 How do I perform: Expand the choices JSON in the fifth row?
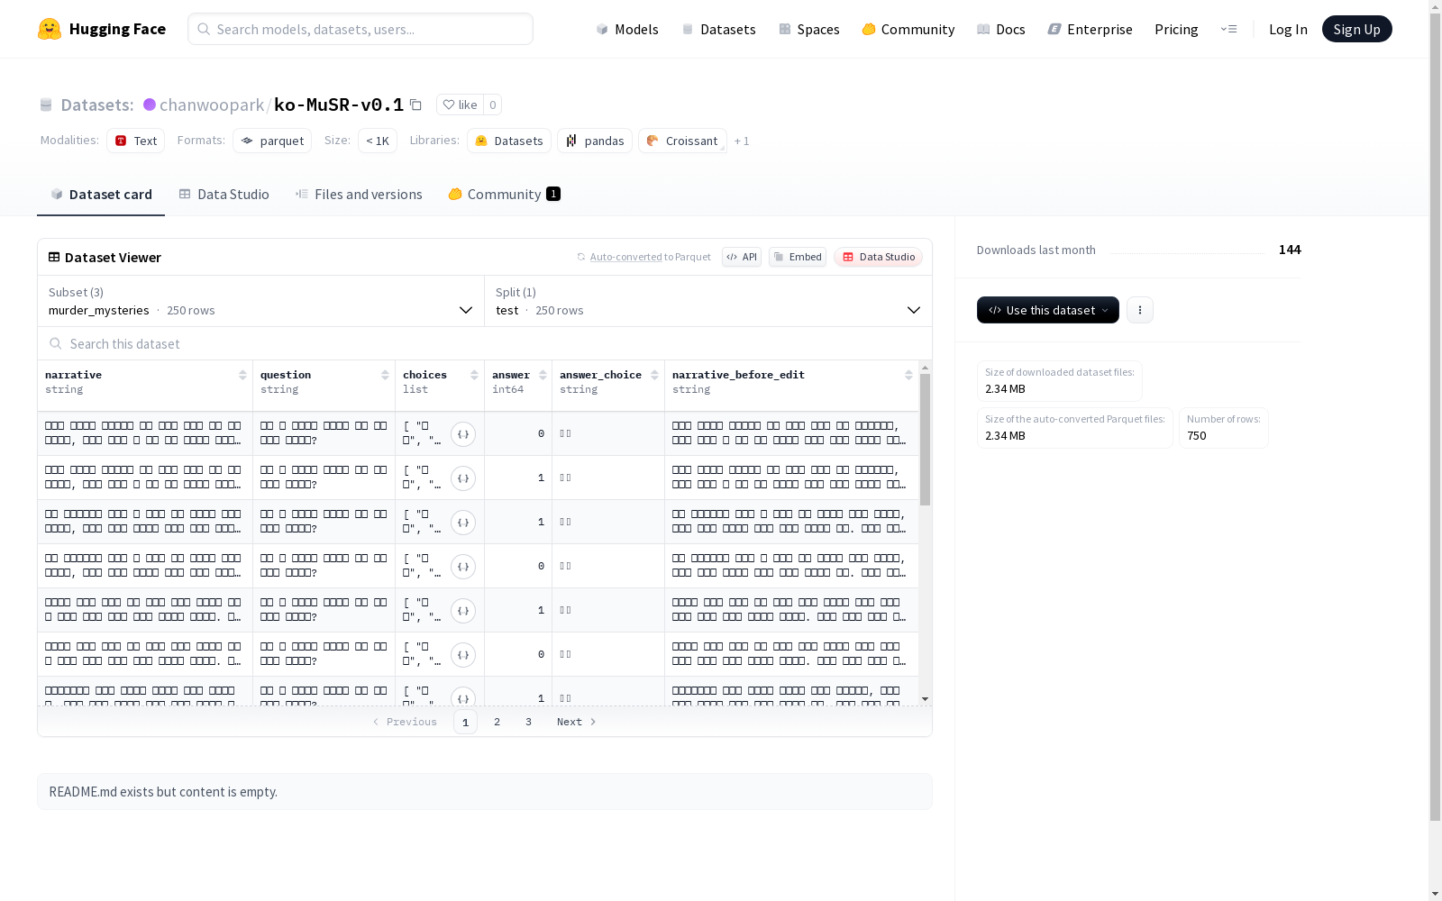tap(463, 611)
